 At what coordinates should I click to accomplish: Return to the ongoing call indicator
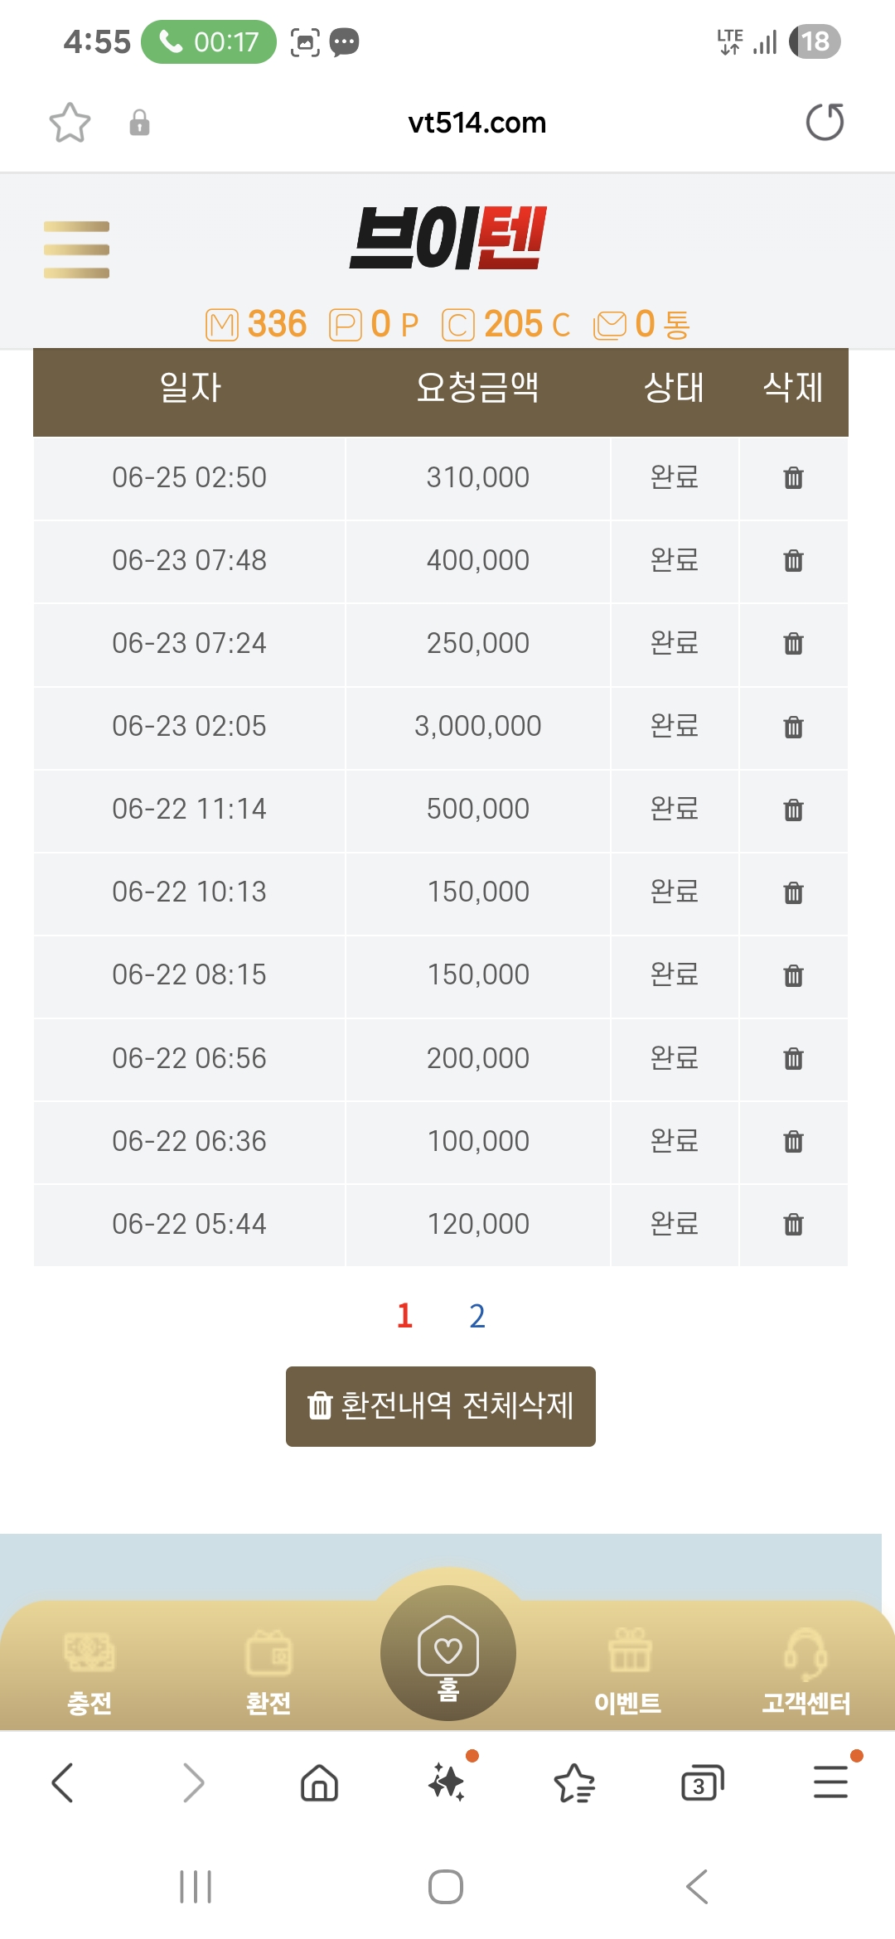click(209, 41)
